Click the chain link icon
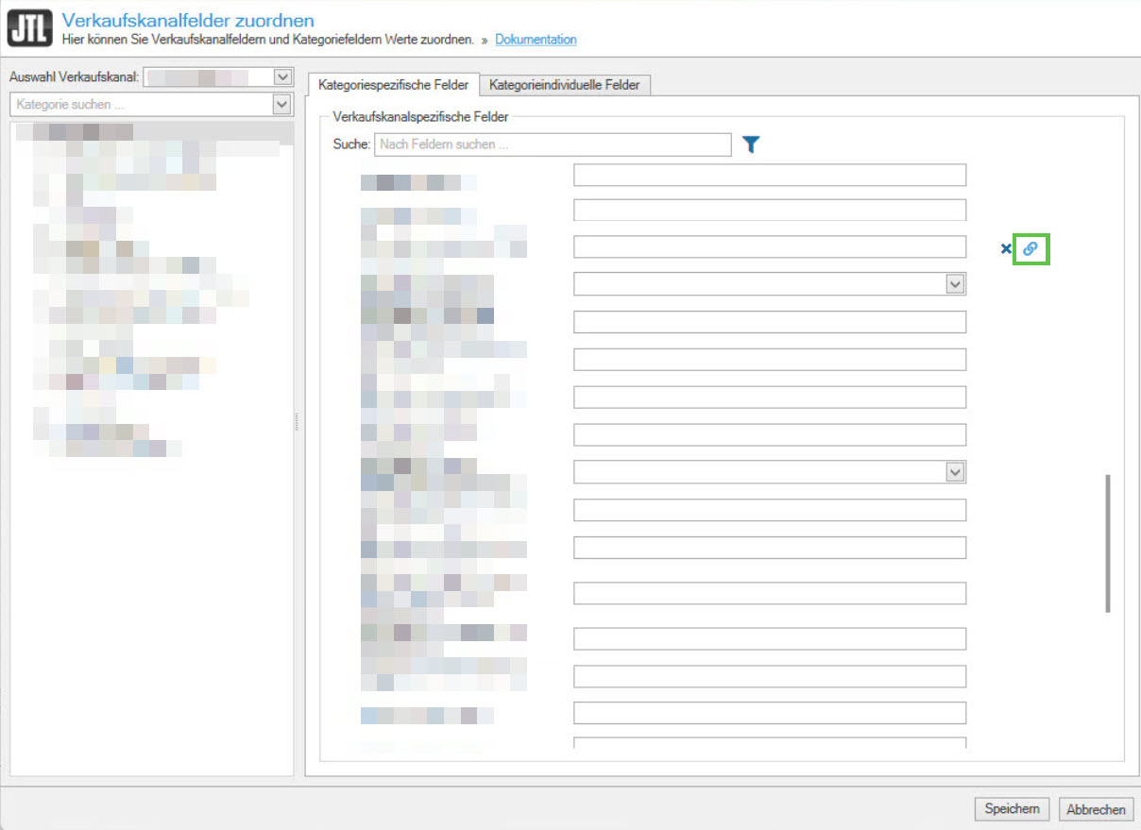Image resolution: width=1141 pixels, height=830 pixels. 1030,248
